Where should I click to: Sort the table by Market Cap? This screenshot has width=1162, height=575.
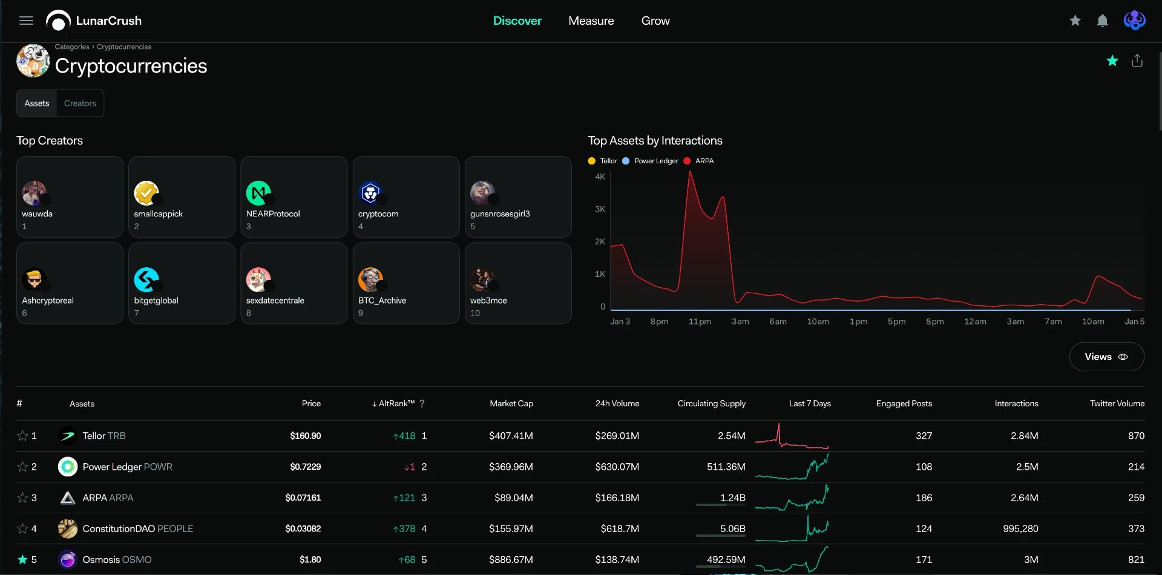[511, 403]
